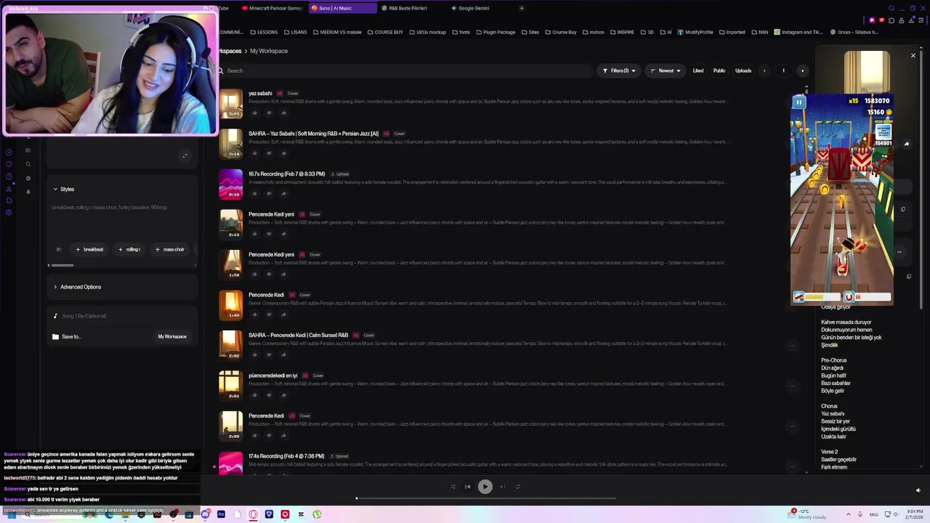
Task: Switch to the 'Minecraft Parkour Gamep...' browser tab
Action: [x=272, y=8]
